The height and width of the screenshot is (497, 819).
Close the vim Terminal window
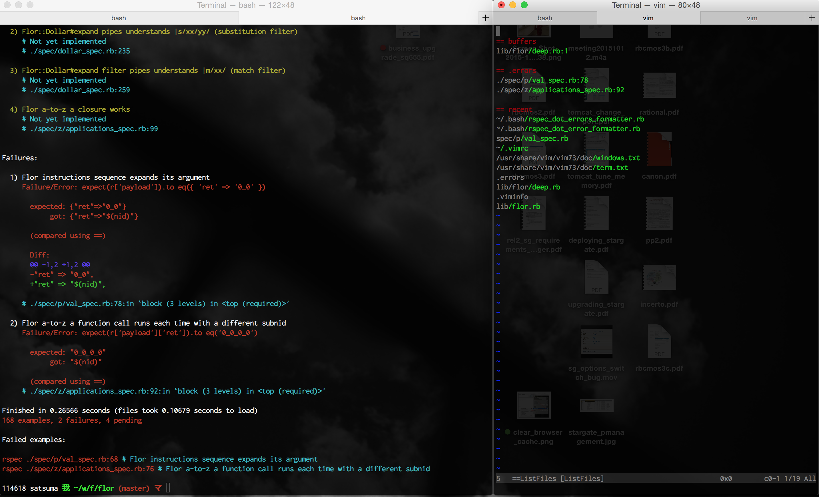[502, 5]
